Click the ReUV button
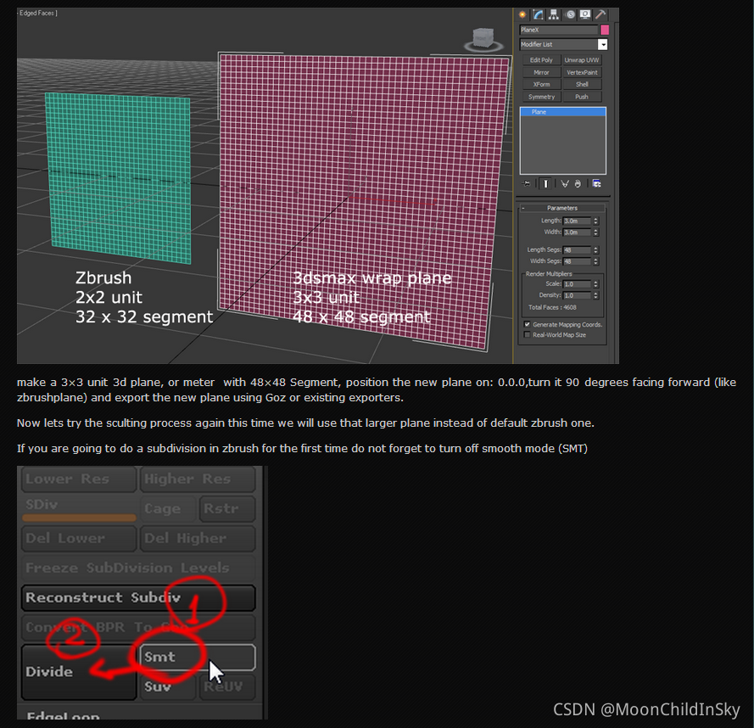The height and width of the screenshot is (728, 754). coord(227,687)
